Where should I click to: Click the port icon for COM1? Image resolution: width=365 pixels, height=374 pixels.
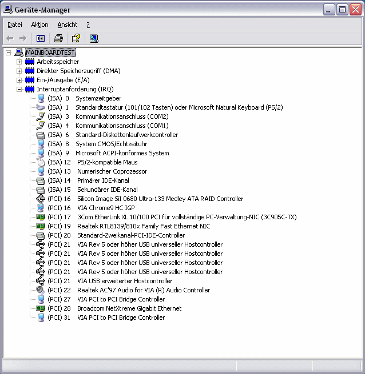(41, 126)
